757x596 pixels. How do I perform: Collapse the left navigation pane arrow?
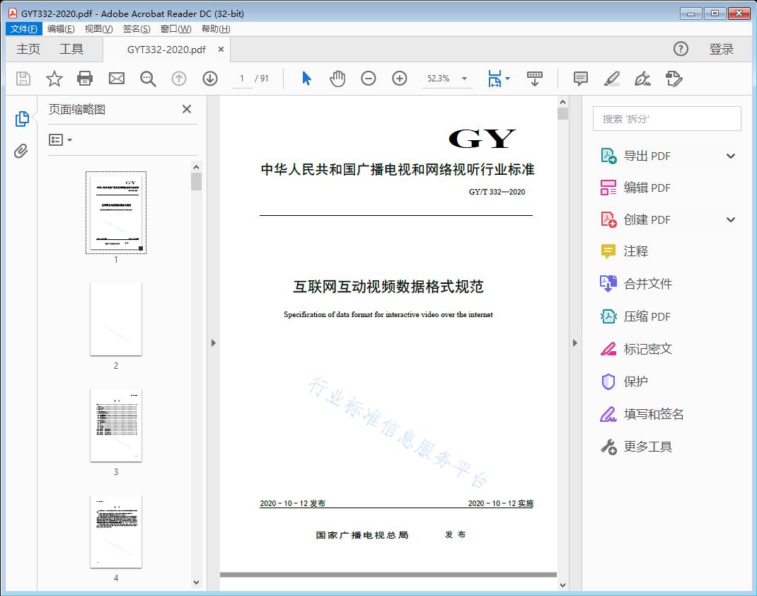[x=213, y=343]
